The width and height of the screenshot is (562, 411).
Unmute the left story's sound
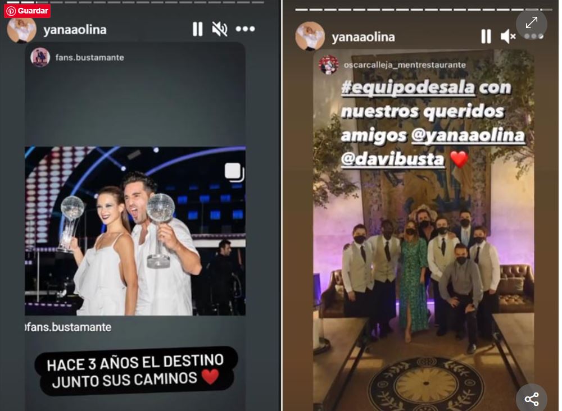219,29
